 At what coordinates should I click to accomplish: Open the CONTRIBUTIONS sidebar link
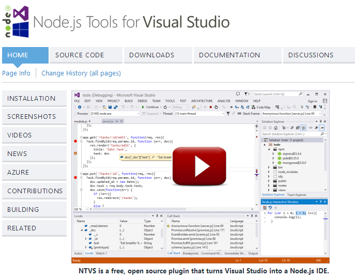tap(35, 191)
